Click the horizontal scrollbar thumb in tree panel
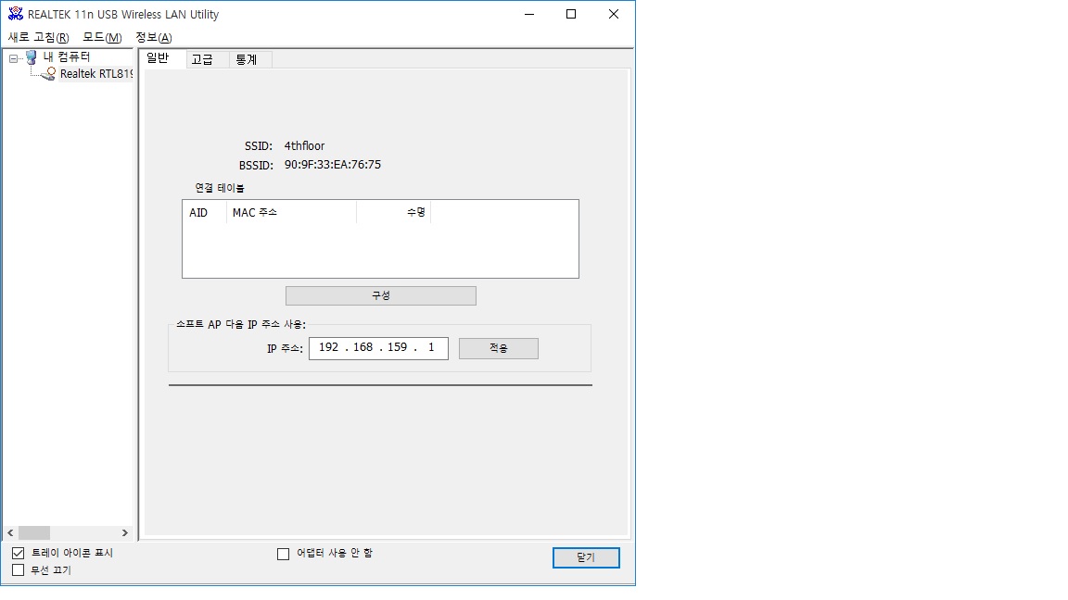Image resolution: width=1068 pixels, height=600 pixels. click(x=34, y=532)
